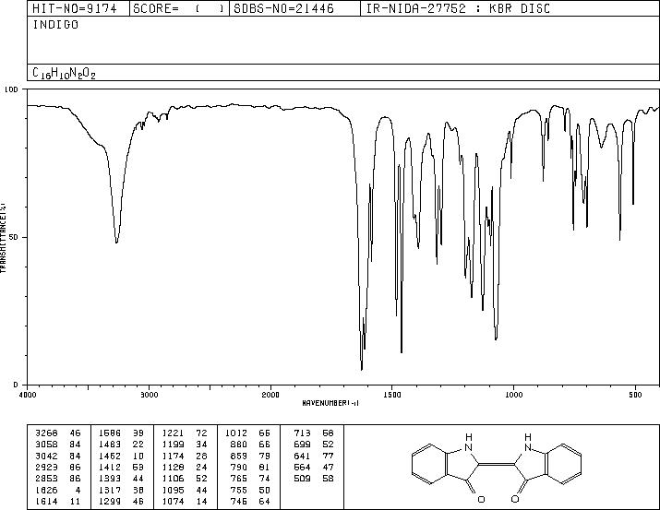Screen dimensions: 660x510
Task: Select peak value 3058 in the table
Action: pyautogui.click(x=46, y=445)
